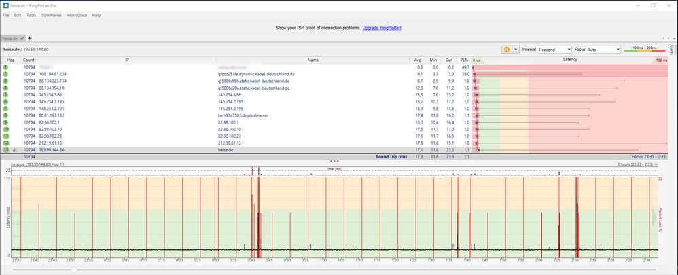The height and width of the screenshot is (275, 678).
Task: Click the hop 1 green circle icon
Action: click(x=5, y=67)
